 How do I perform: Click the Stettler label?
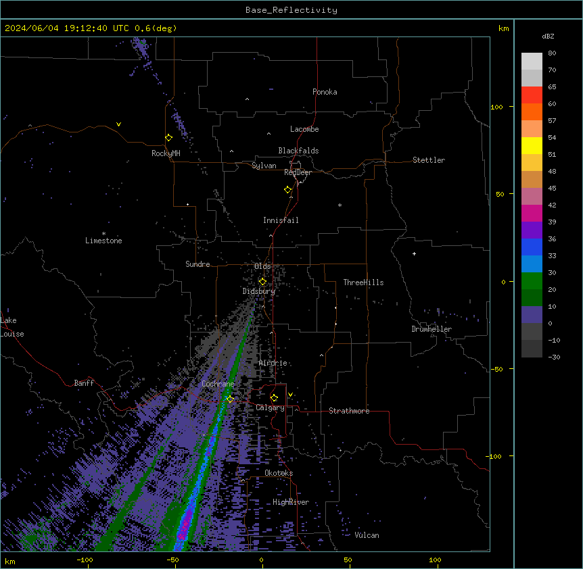pos(429,160)
